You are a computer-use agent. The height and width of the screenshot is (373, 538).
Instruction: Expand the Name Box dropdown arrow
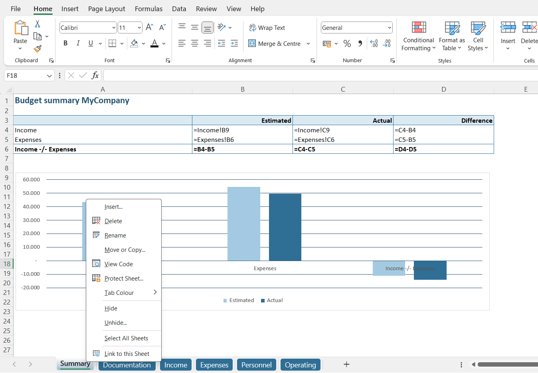coord(49,76)
